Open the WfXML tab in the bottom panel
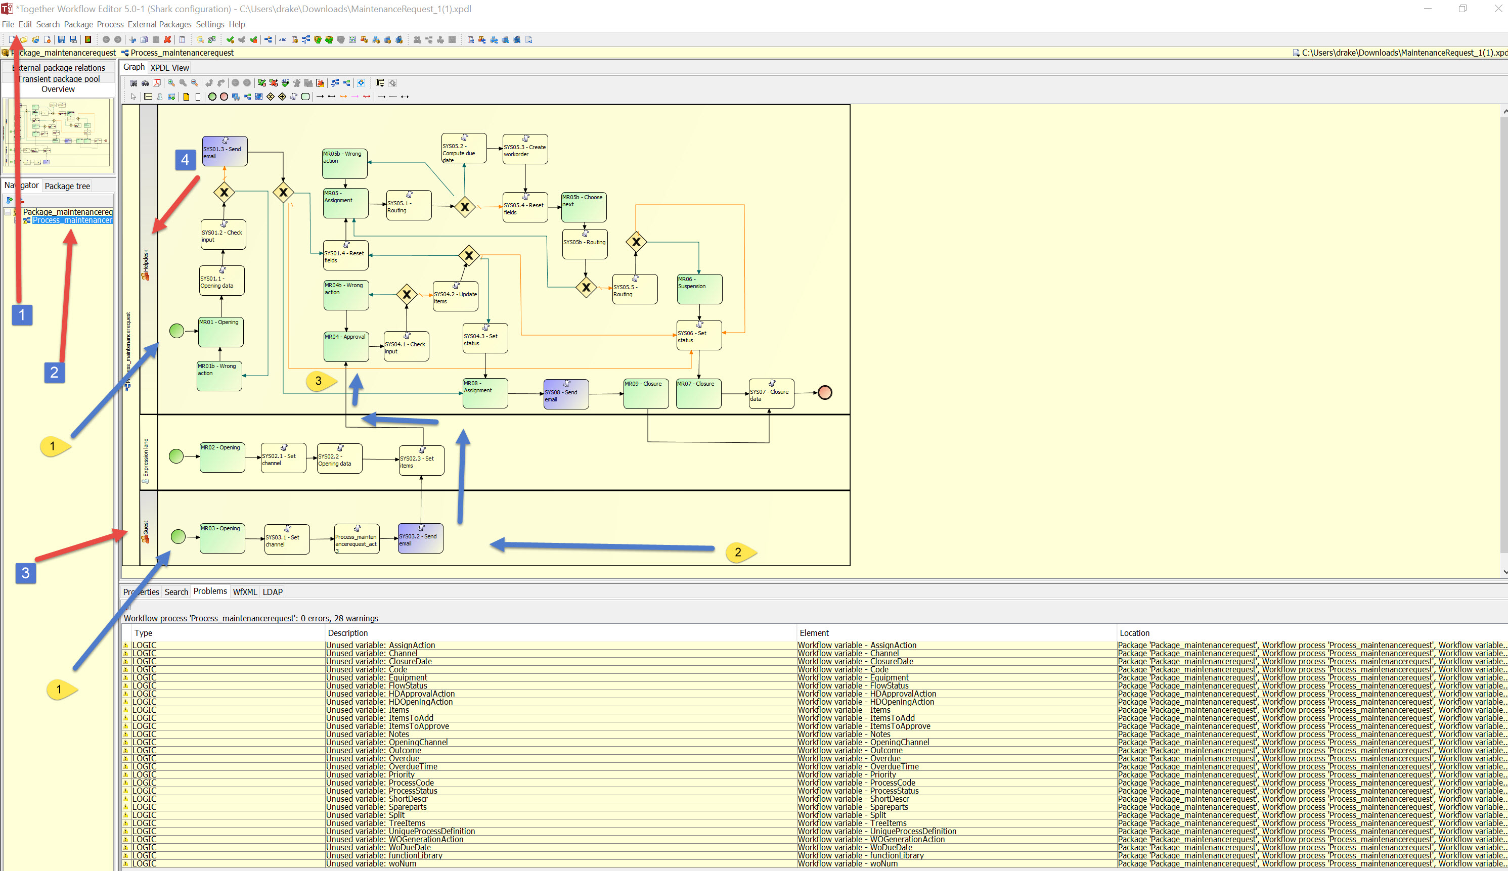 tap(245, 592)
